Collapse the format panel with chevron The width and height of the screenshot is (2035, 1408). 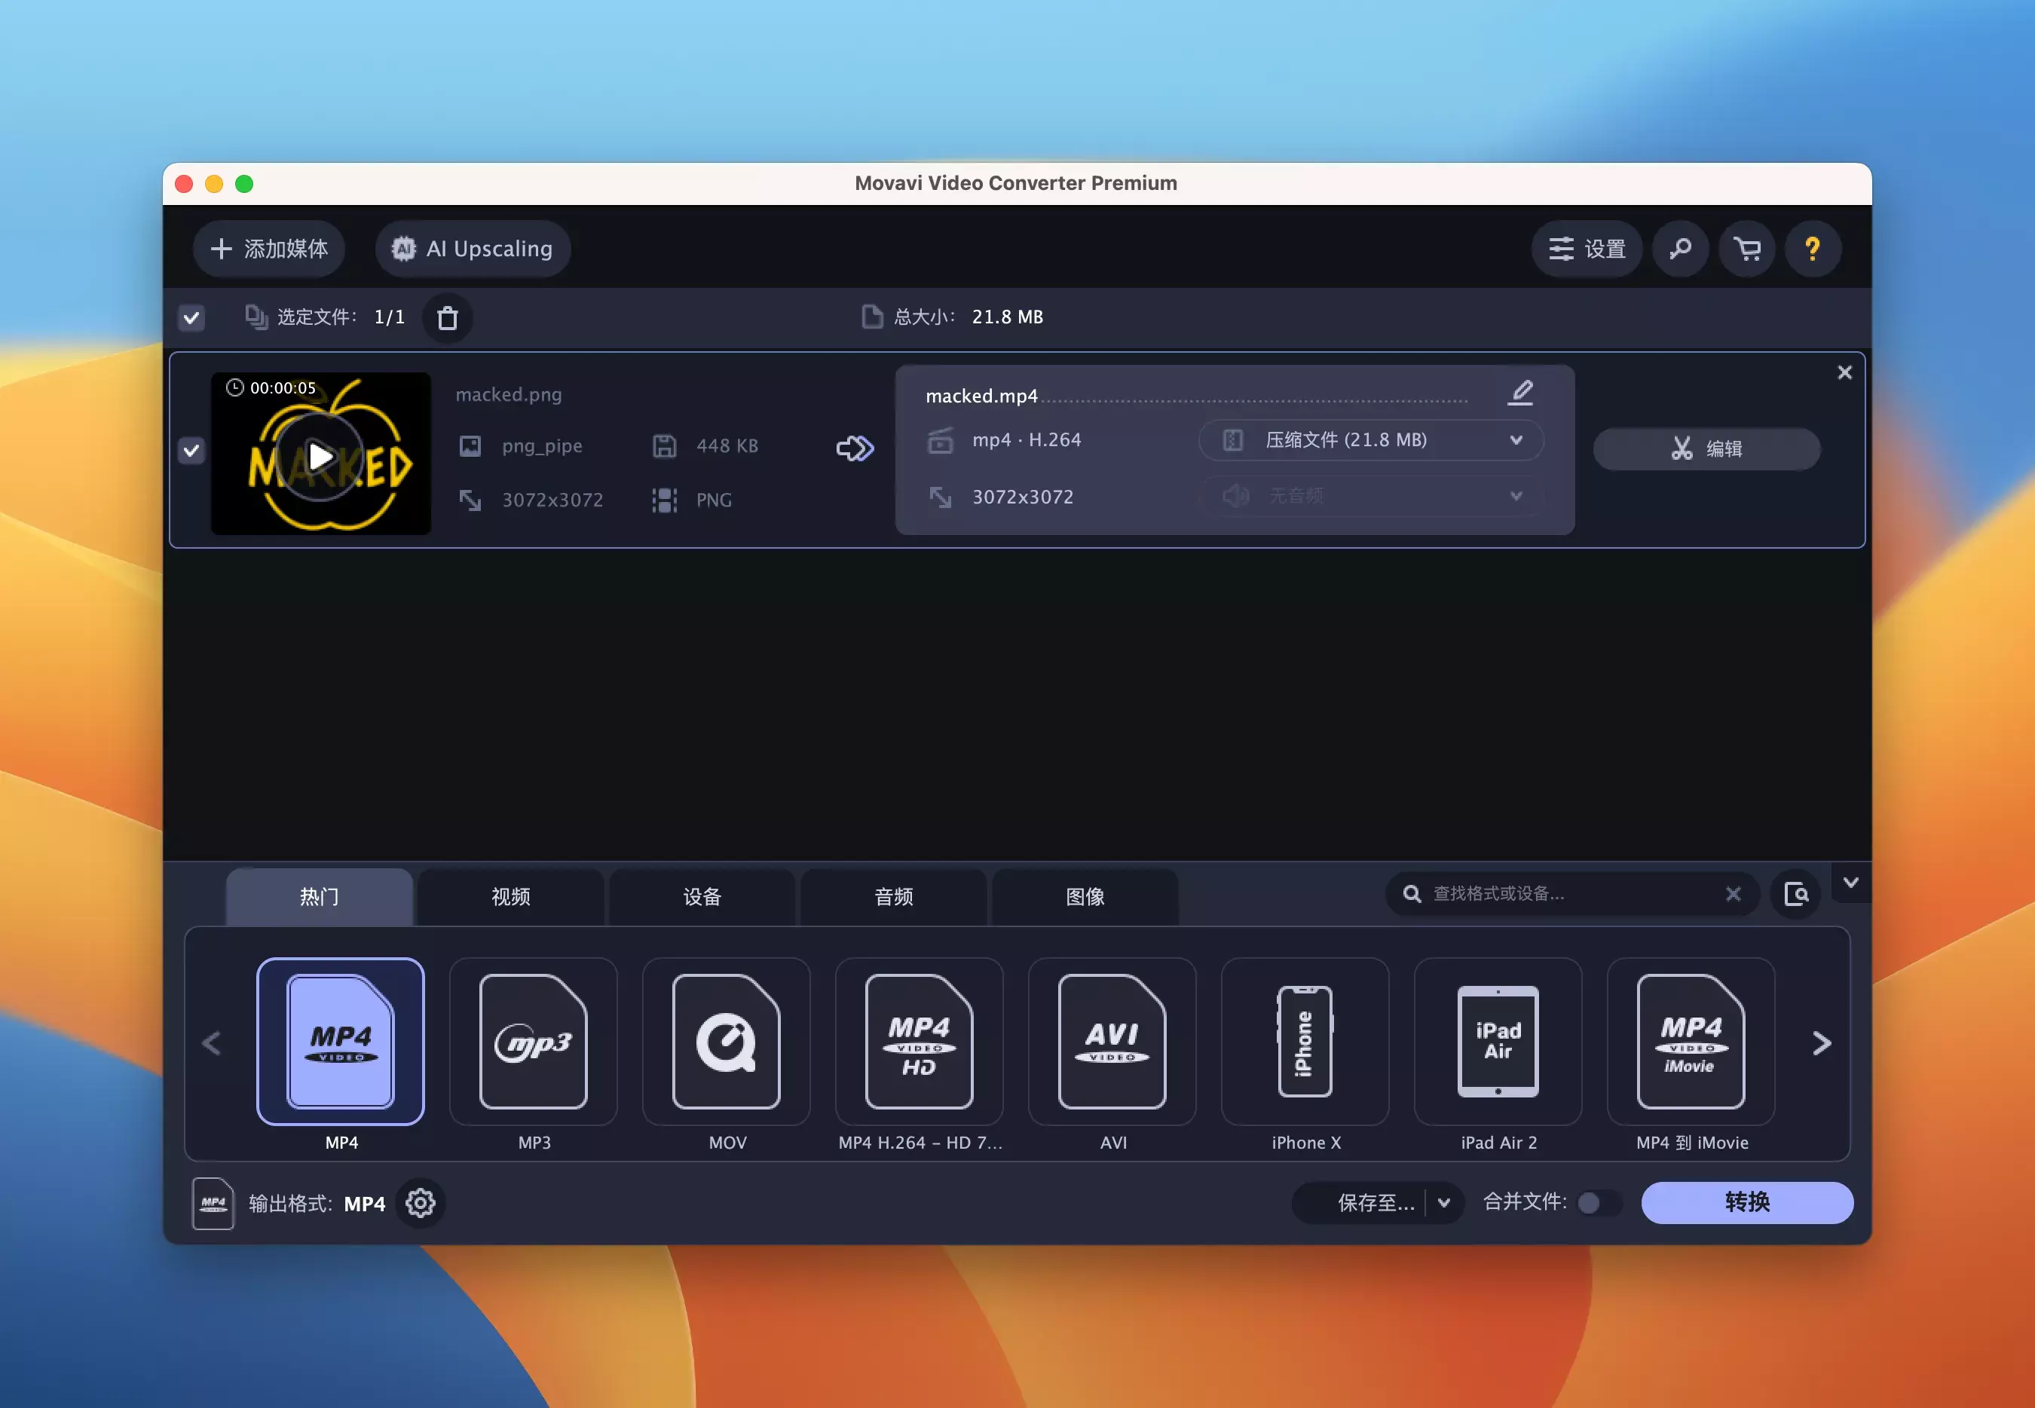coord(1850,882)
